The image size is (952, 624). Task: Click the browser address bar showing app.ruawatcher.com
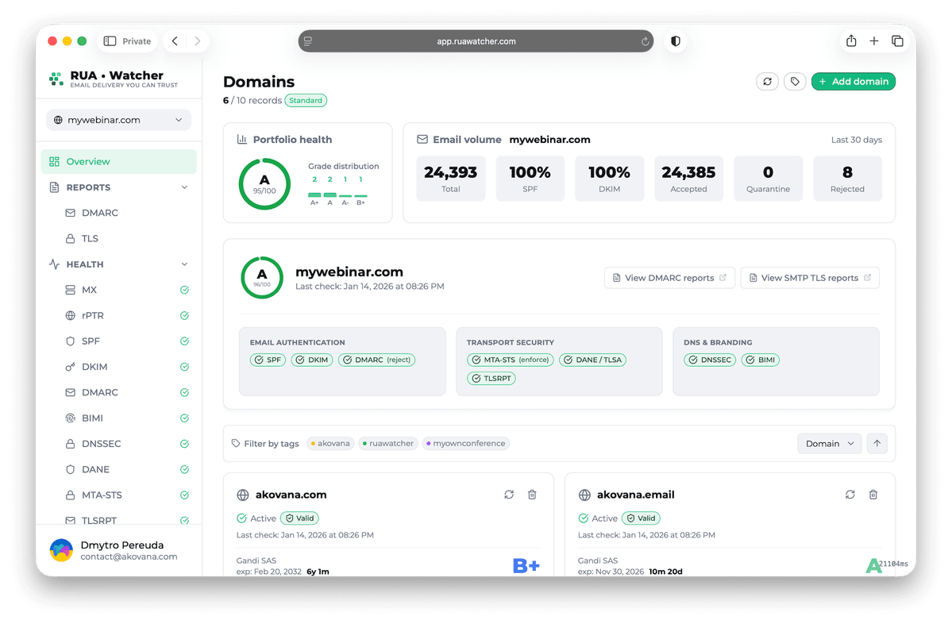tap(476, 40)
